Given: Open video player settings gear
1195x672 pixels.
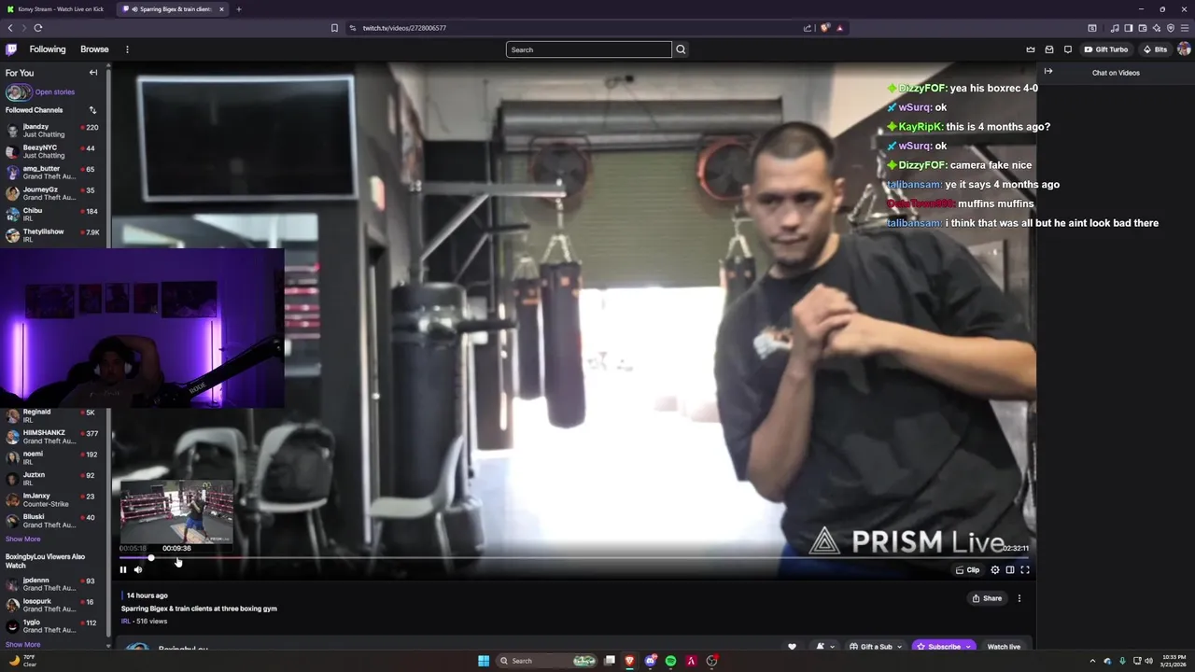Looking at the screenshot, I should (995, 570).
